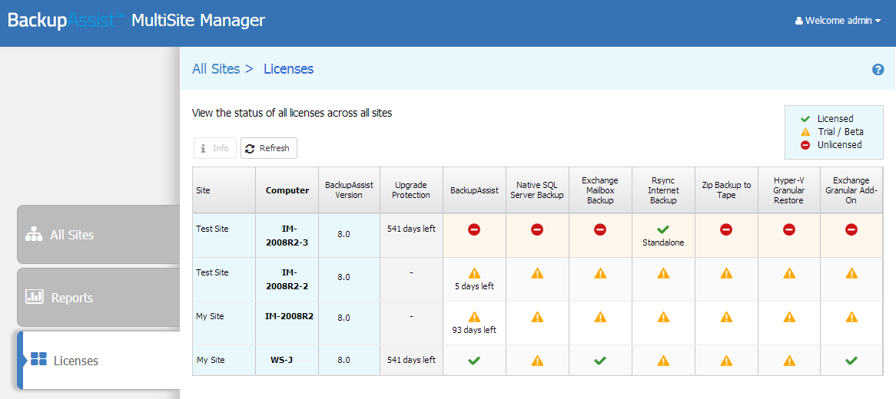Click the Site column header
This screenshot has width=896, height=399.
tap(224, 190)
